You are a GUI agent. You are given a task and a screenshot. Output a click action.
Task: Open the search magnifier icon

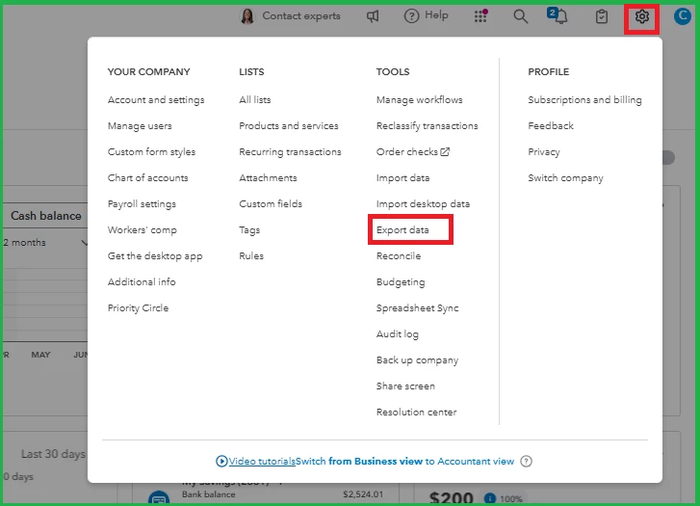[x=520, y=16]
